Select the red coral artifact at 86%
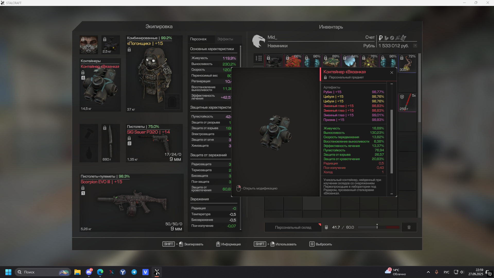This screenshot has width=494, height=278. (293, 61)
